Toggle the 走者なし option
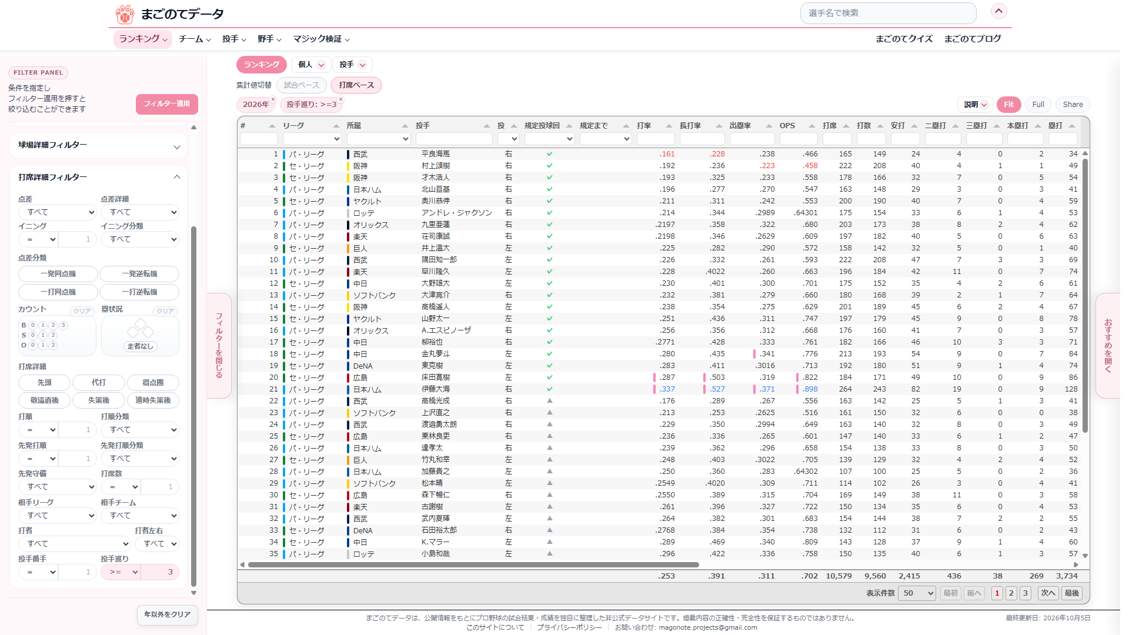The height and width of the screenshot is (635, 1129). pyautogui.click(x=141, y=346)
